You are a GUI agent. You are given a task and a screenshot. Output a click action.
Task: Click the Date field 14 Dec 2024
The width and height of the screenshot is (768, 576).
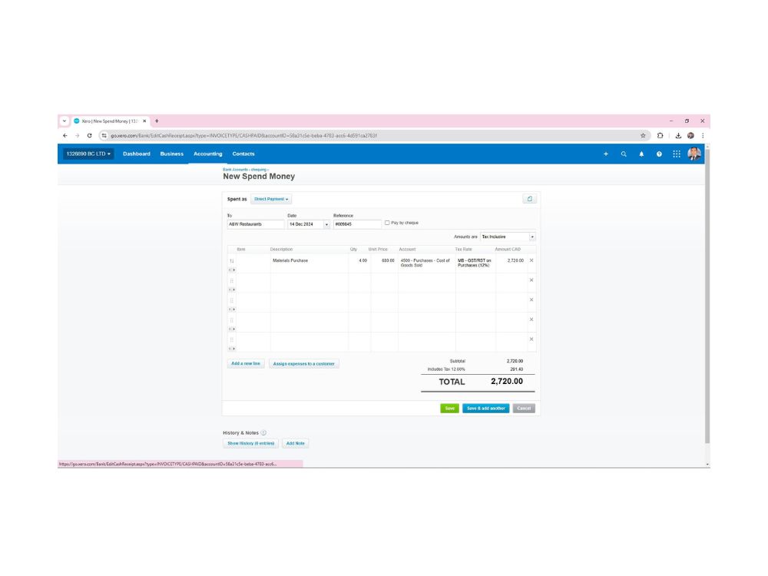click(306, 224)
